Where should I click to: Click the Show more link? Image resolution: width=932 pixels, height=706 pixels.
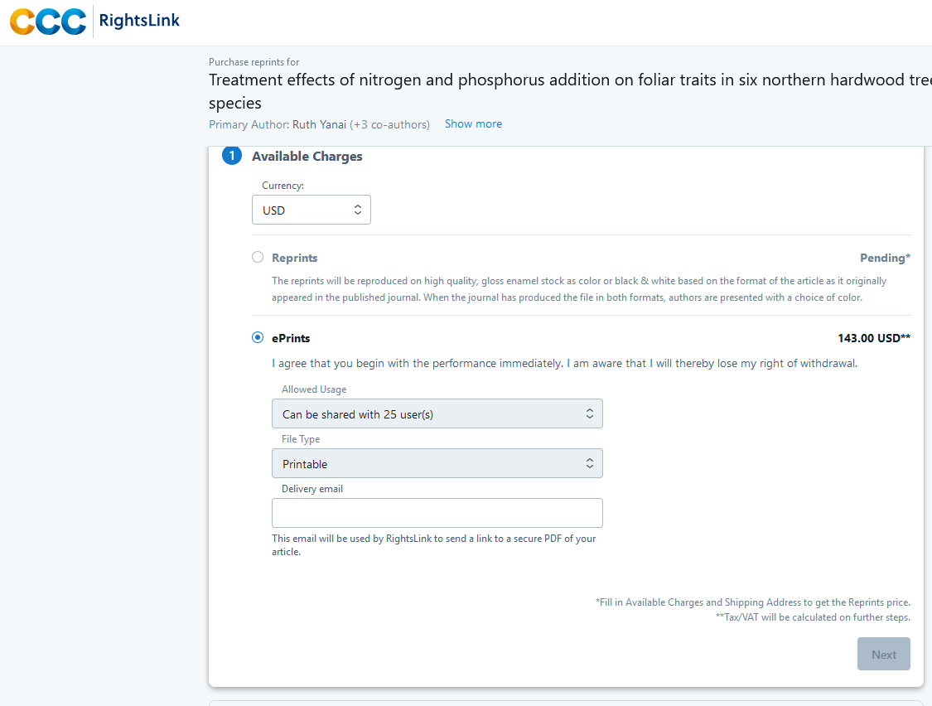[473, 124]
